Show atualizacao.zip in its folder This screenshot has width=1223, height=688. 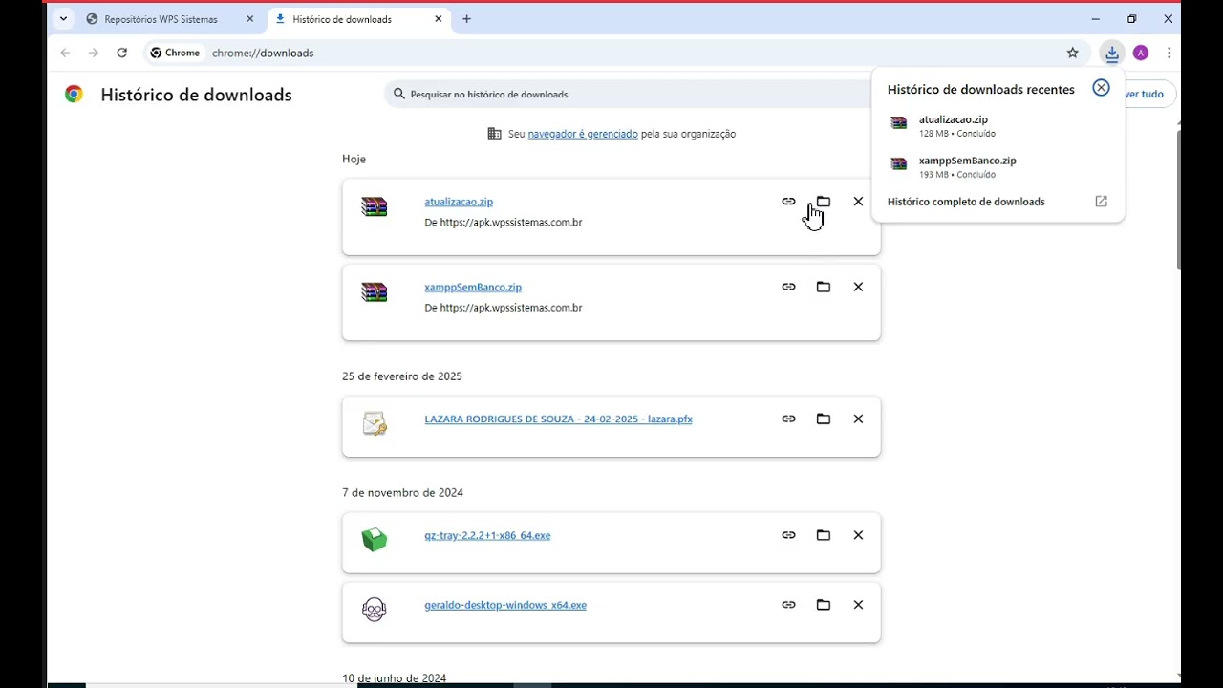824,202
